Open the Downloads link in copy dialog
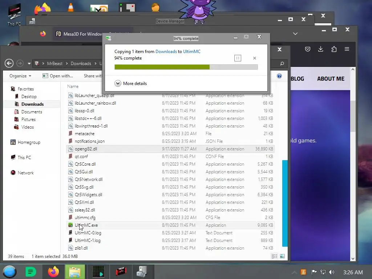This screenshot has height=279, width=372. point(166,52)
